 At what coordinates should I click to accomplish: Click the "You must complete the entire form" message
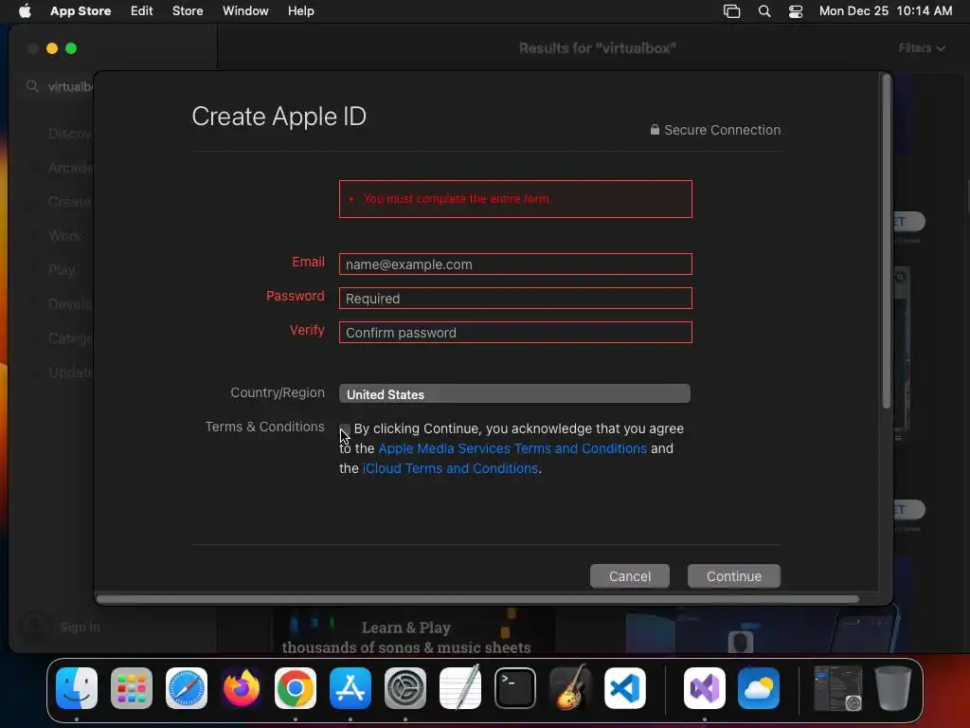point(456,199)
